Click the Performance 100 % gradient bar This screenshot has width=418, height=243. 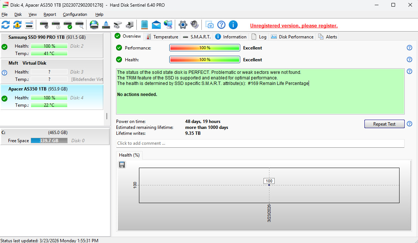point(205,48)
